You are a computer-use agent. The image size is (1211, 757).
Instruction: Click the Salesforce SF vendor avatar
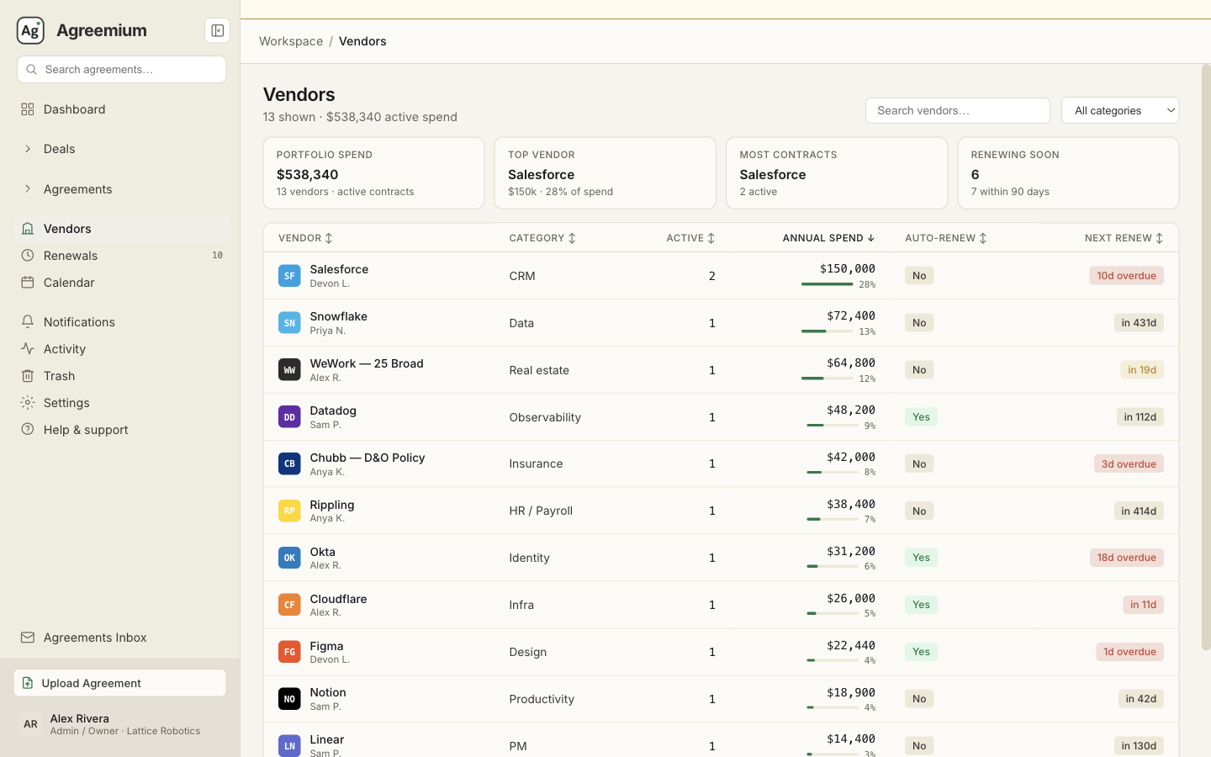(289, 276)
